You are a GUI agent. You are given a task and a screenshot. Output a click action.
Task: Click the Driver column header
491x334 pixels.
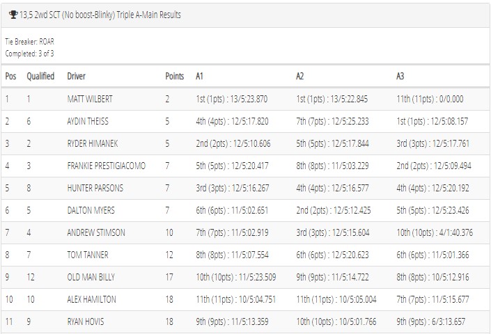tap(76, 76)
